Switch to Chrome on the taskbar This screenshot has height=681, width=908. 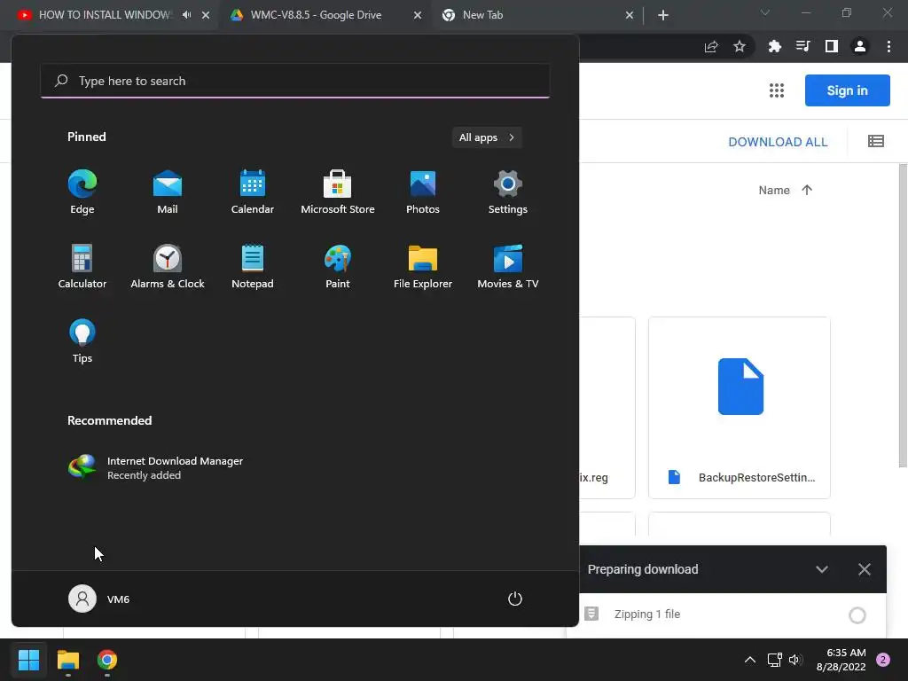tap(107, 660)
